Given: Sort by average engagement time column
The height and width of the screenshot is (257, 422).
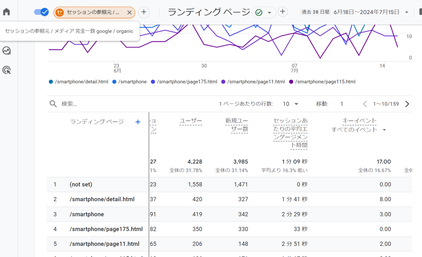Looking at the screenshot, I should pos(290,133).
